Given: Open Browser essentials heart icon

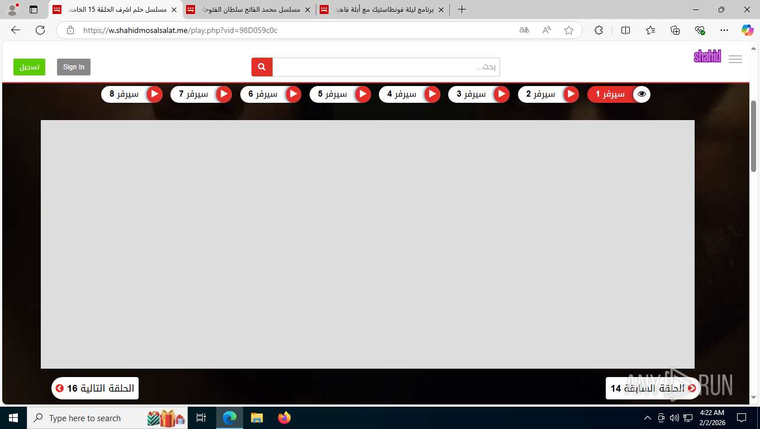Looking at the screenshot, I should 700,30.
